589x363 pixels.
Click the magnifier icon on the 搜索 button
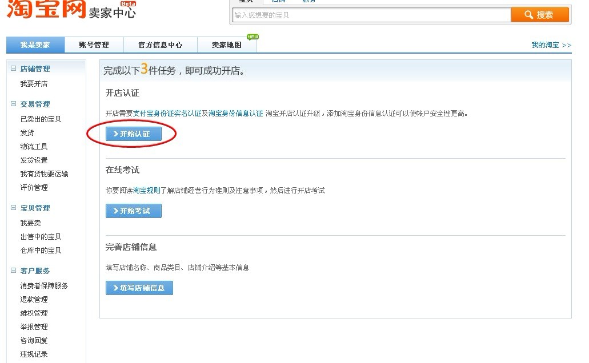528,14
